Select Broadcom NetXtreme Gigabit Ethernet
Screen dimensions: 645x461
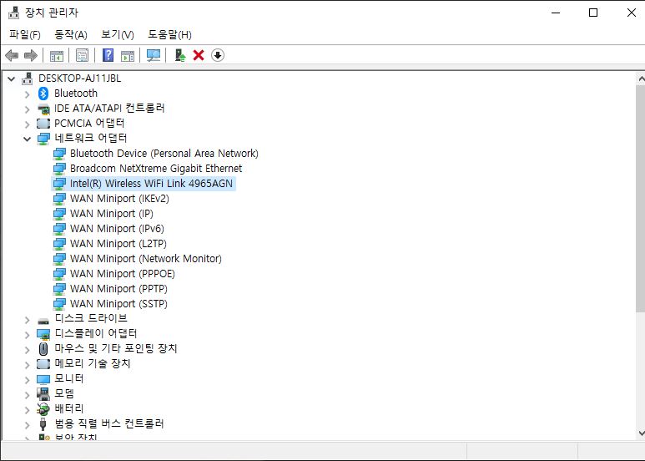[x=156, y=169]
